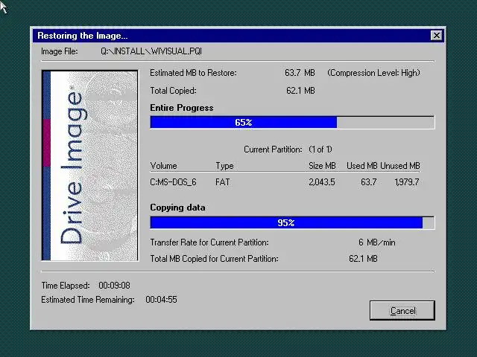This screenshot has height=357, width=477.
Task: Click the 2,043.5 size value
Action: pyautogui.click(x=322, y=182)
